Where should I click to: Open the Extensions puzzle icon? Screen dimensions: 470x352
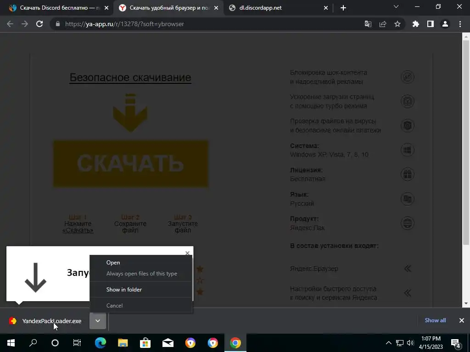click(416, 24)
